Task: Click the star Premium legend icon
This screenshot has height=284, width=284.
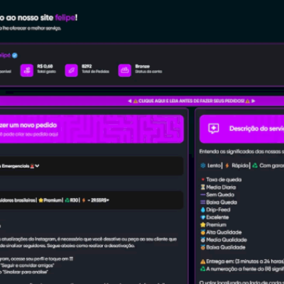Action: (x=203, y=224)
